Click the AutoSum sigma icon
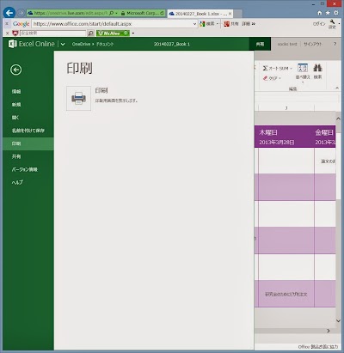The height and width of the screenshot is (353, 344). pyautogui.click(x=265, y=68)
